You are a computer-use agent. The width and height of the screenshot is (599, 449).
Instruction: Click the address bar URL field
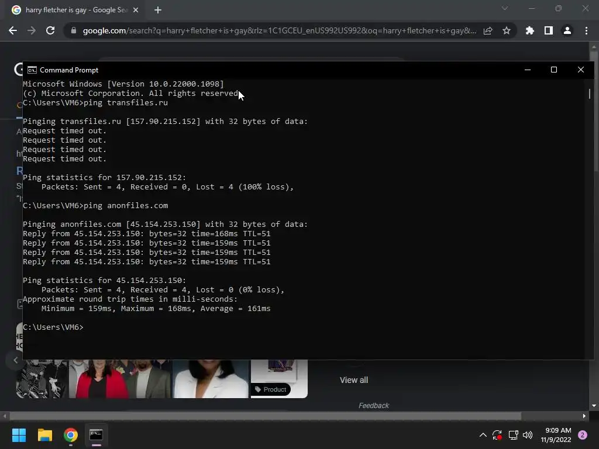(x=279, y=30)
